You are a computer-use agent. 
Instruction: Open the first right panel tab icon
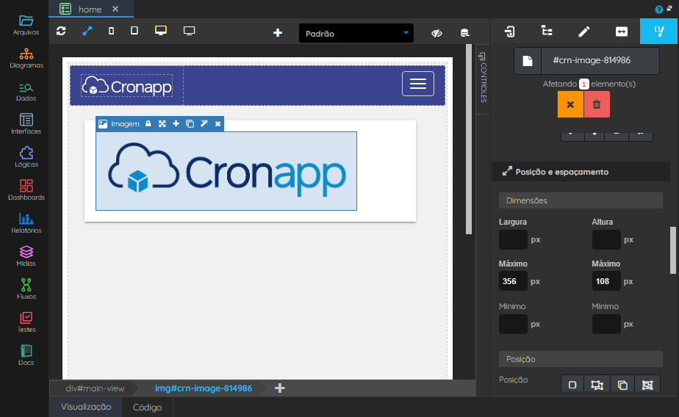pyautogui.click(x=510, y=31)
